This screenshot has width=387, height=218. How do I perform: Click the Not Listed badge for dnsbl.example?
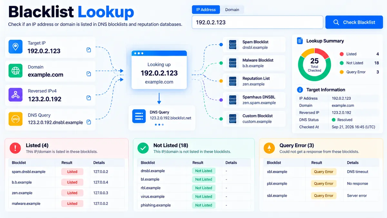pos(203,171)
